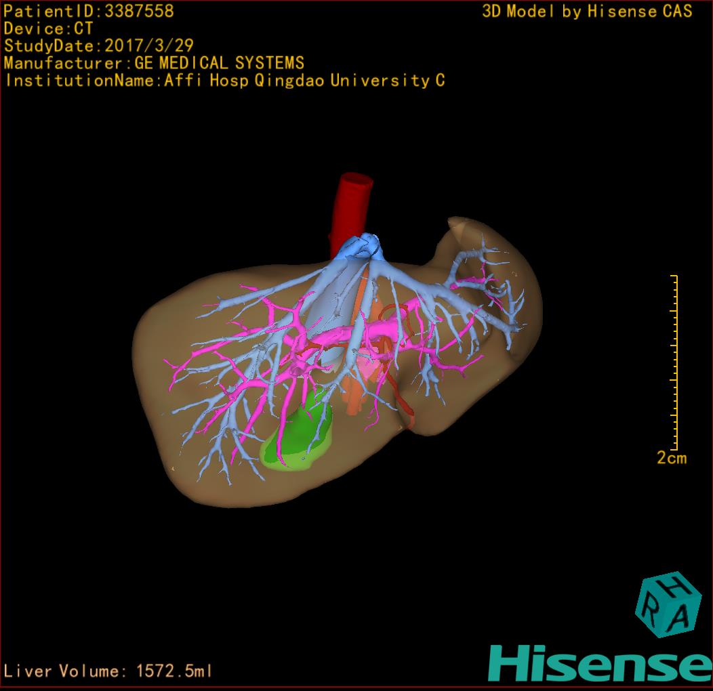Image resolution: width=713 pixels, height=691 pixels.
Task: Click the HRA orientation cube
Action: 668,604
